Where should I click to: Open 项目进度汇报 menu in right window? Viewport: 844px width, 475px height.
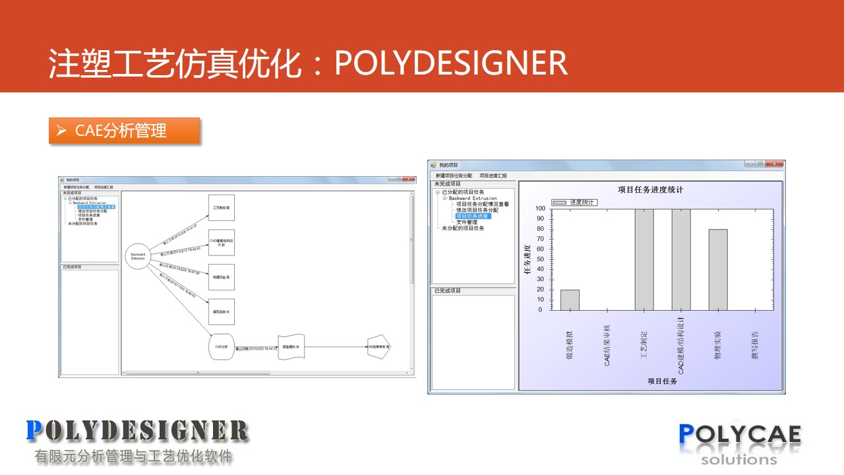[x=493, y=175]
